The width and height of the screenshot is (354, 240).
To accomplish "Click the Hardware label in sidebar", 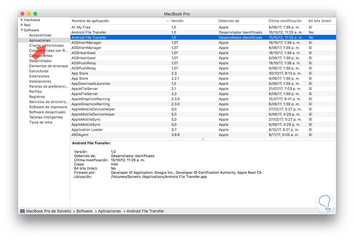I will (32, 20).
